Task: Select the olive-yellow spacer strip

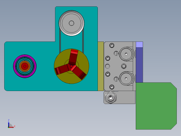Action: coord(101,66)
